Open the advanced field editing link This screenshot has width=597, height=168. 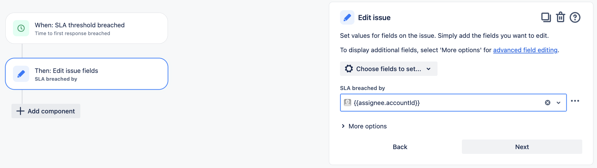pyautogui.click(x=525, y=50)
